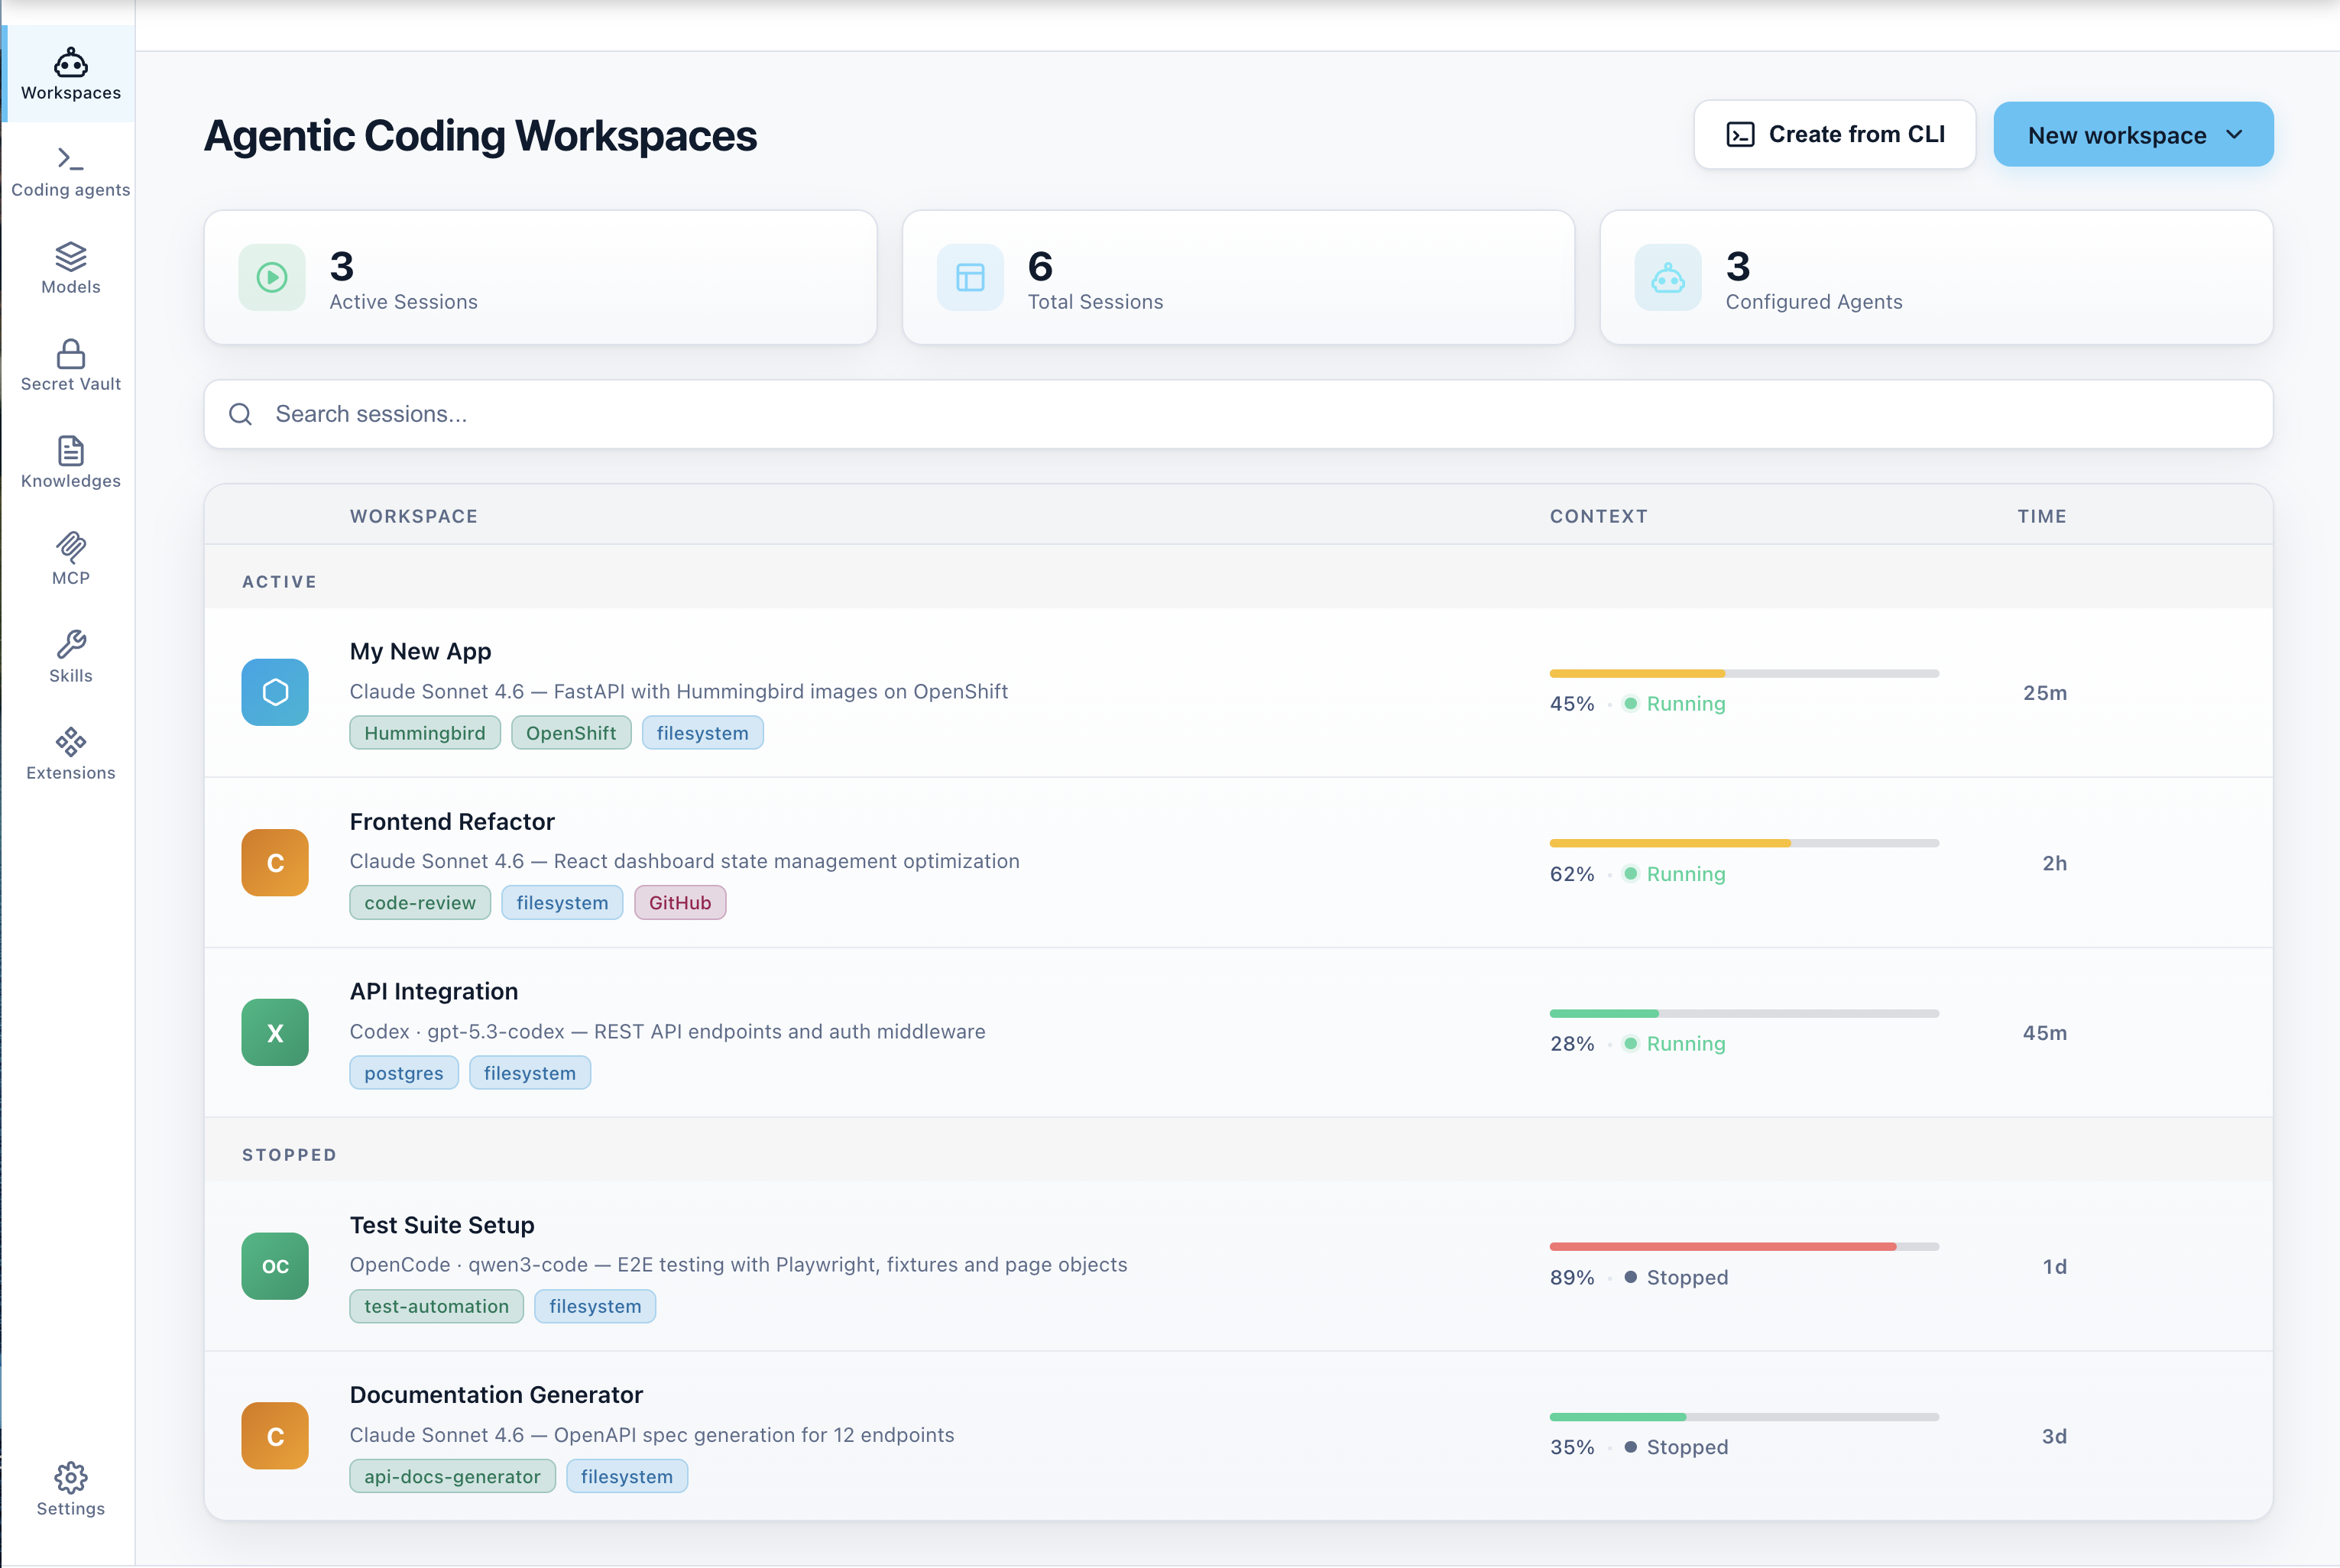Viewport: 2340px width, 1568px height.
Task: Open the MCP paperclip icon
Action: [70, 547]
